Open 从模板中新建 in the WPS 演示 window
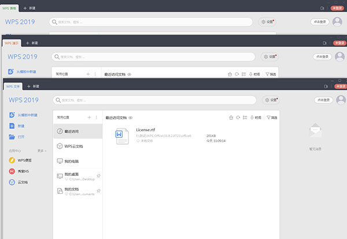Screen dimensions: 347x239 [22, 72]
